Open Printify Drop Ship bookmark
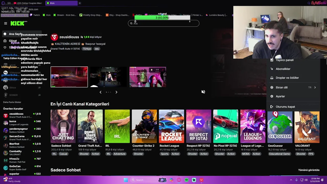Screen dimensions: 327x184 (91, 15)
